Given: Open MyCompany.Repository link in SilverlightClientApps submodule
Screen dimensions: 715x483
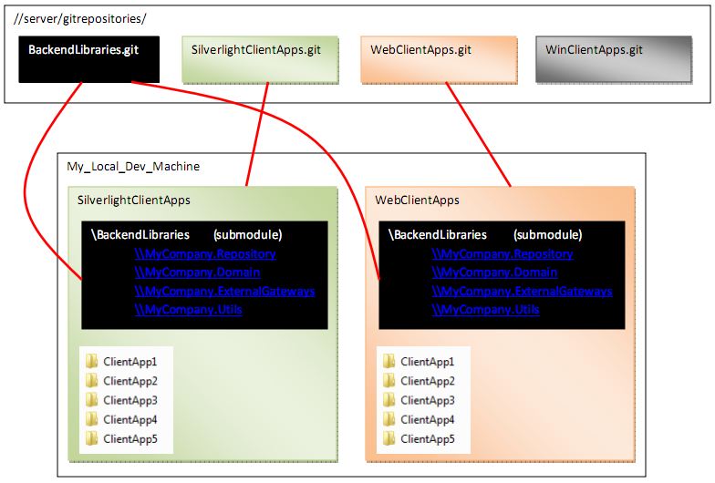Looking at the screenshot, I should [x=205, y=253].
